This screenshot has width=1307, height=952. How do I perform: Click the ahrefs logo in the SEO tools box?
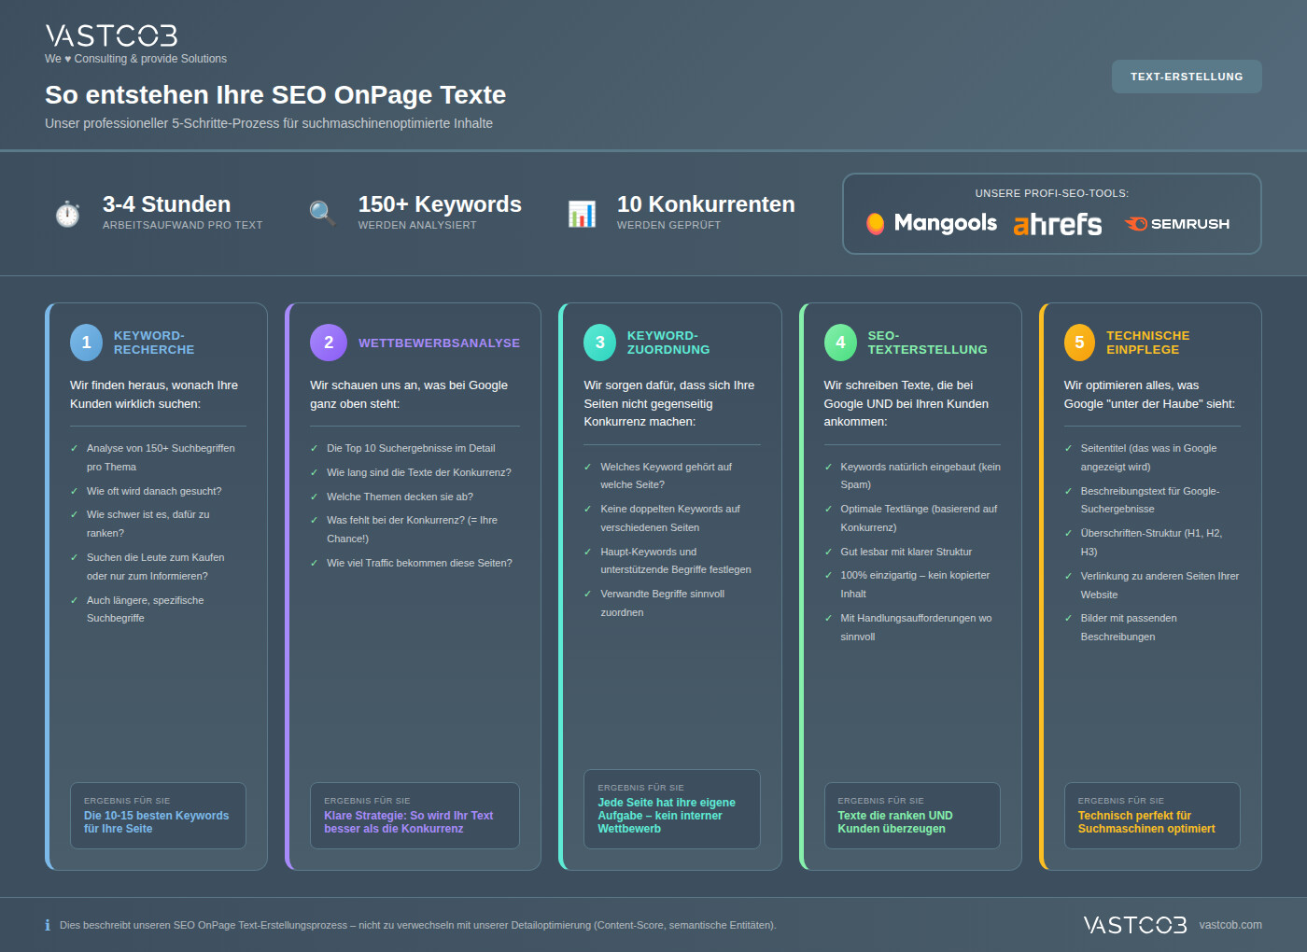pos(1057,224)
